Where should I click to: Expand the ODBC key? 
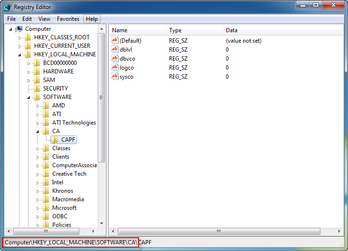(x=38, y=217)
